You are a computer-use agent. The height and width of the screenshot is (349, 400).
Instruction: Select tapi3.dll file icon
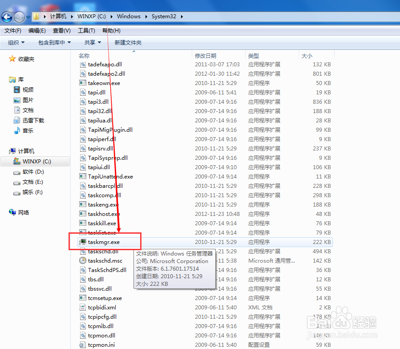[x=83, y=101]
